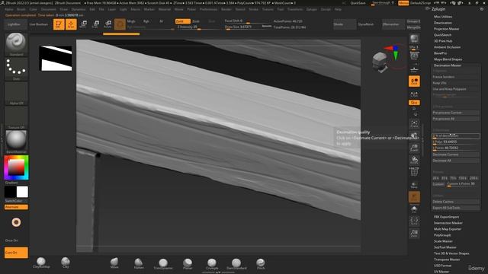Toggle Mrgb paint mode
The image size is (488, 274).
click(131, 21)
